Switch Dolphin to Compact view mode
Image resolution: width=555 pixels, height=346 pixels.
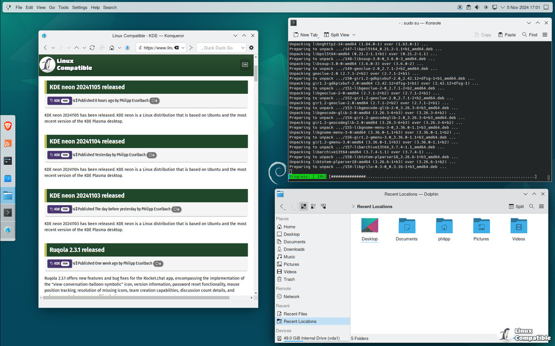(x=314, y=206)
